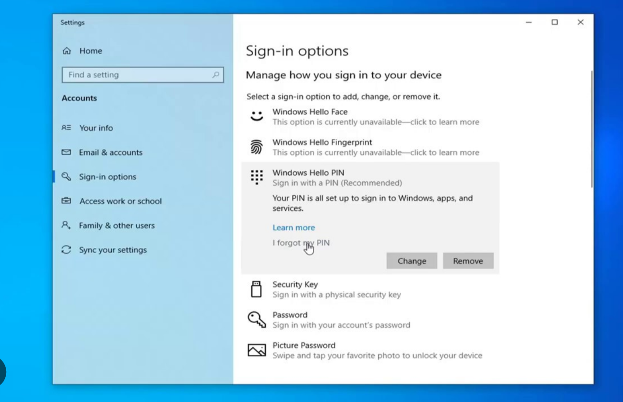
Task: Minimize the Settings window
Action: point(529,22)
